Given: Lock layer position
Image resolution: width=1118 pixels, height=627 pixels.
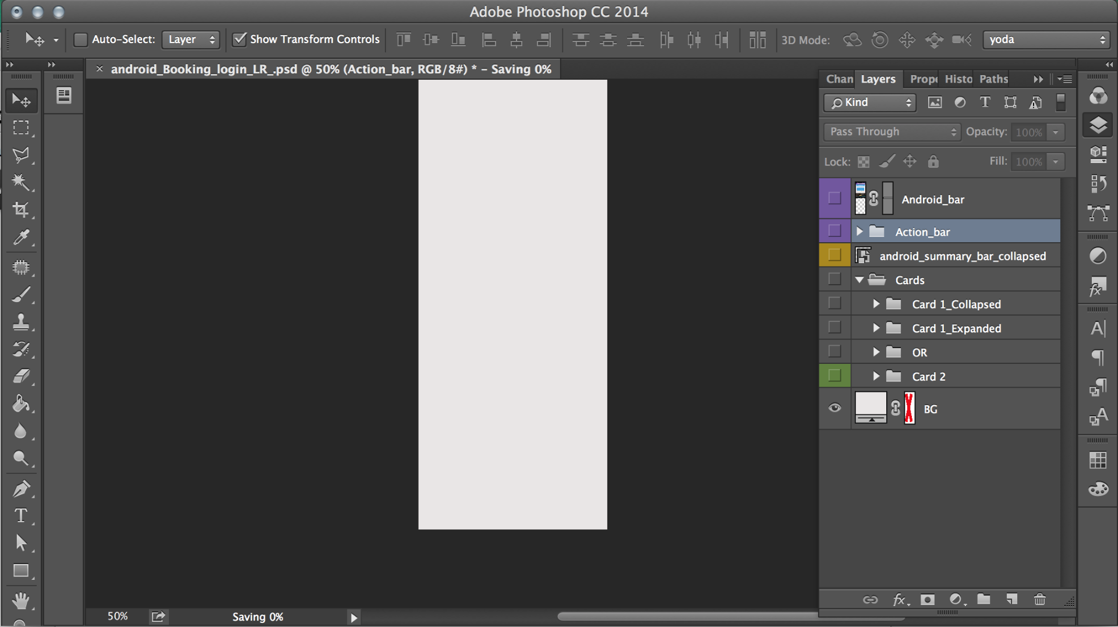Looking at the screenshot, I should (910, 162).
